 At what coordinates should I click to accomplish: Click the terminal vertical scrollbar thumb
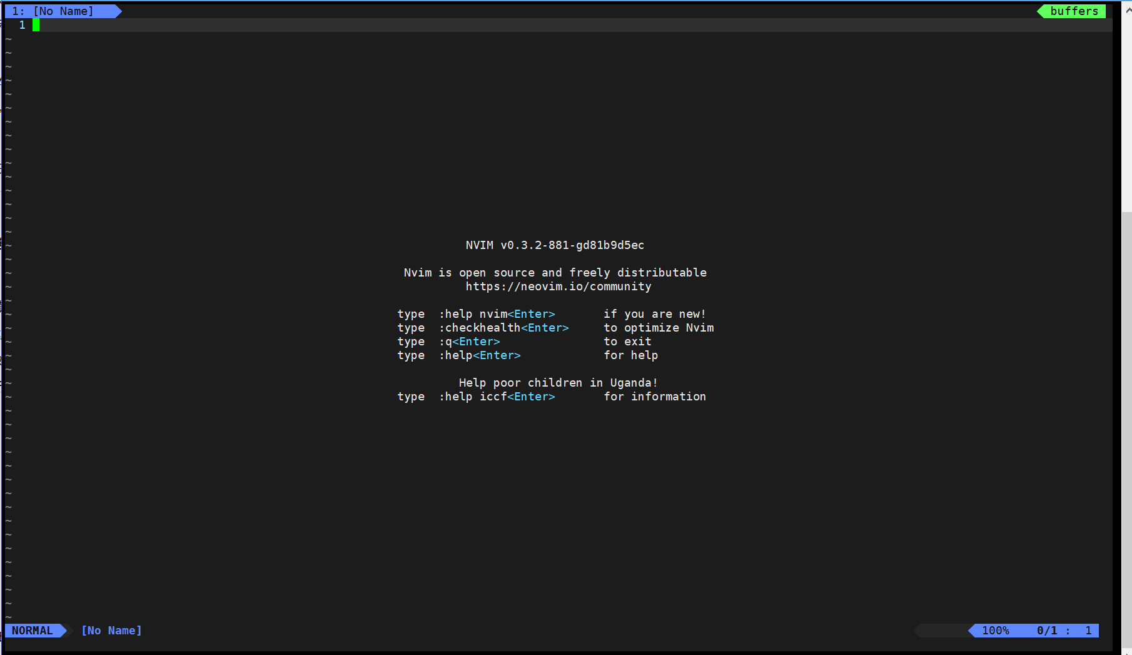tap(1126, 429)
